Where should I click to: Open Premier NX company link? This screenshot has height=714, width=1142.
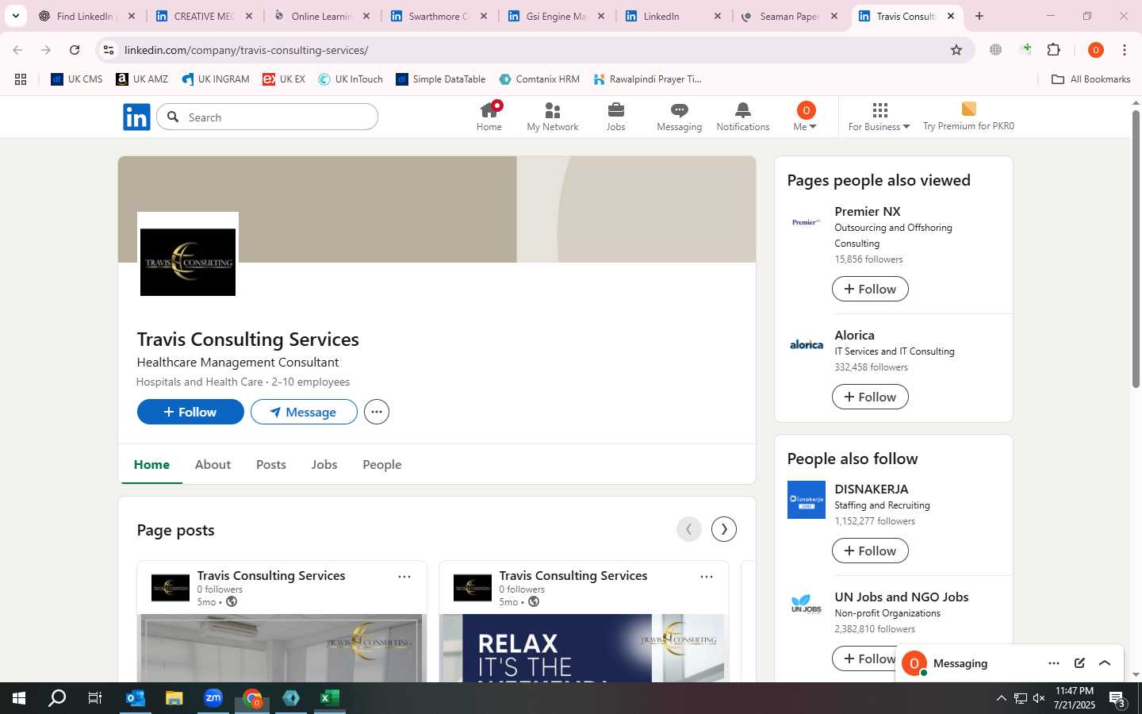(868, 211)
